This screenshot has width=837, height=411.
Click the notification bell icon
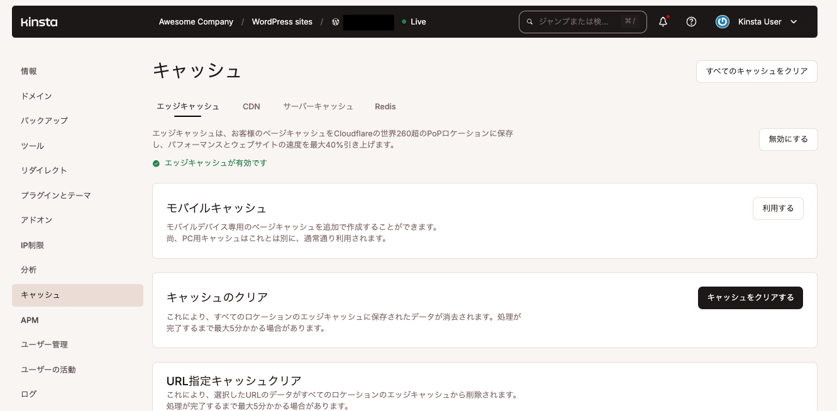(x=662, y=21)
